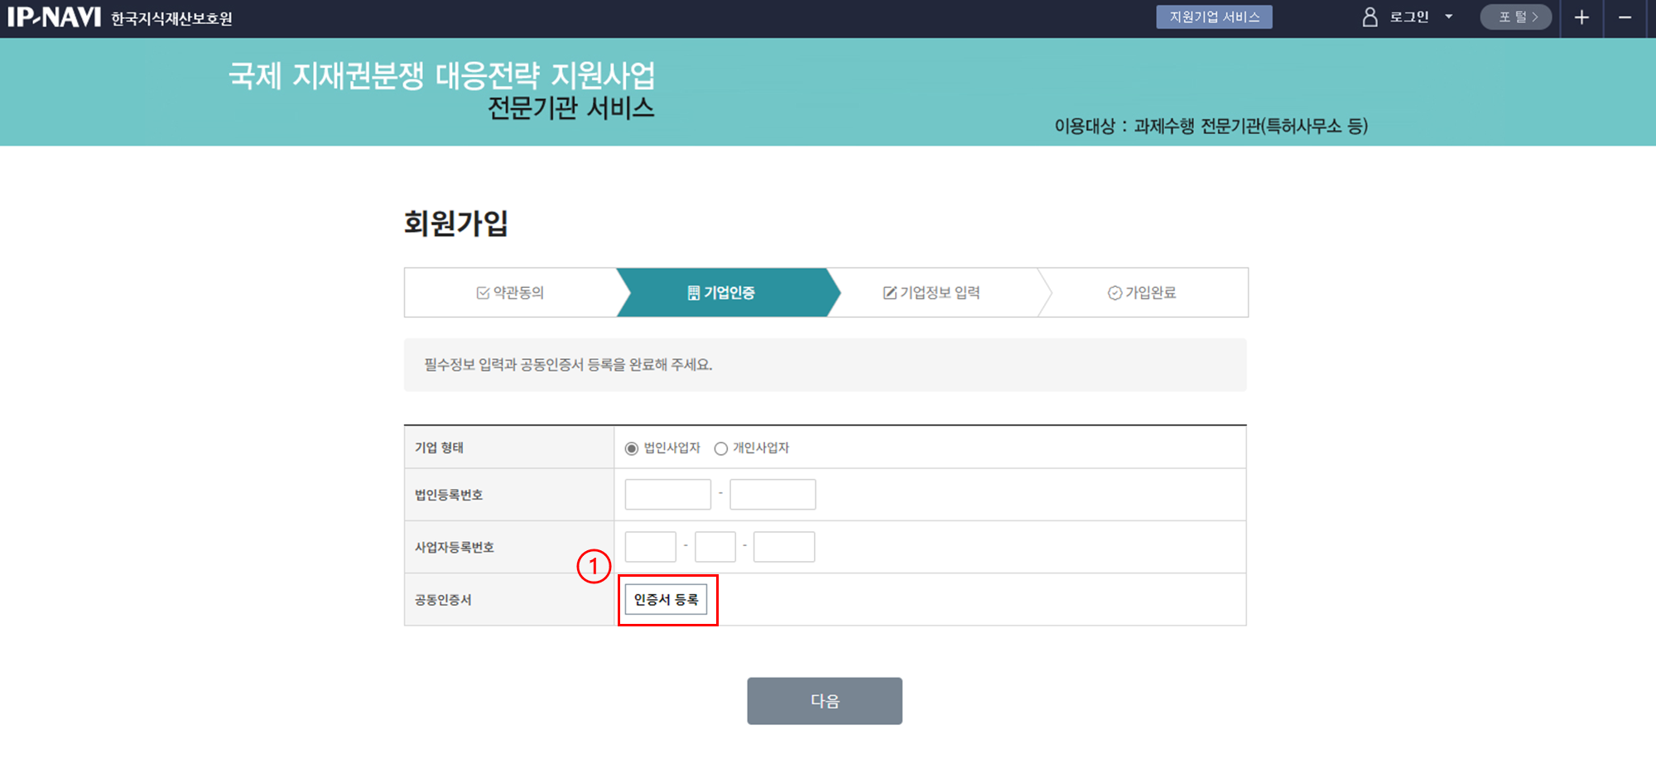Click first 사업자등록번호 input field
Image resolution: width=1656 pixels, height=772 pixels.
[650, 547]
